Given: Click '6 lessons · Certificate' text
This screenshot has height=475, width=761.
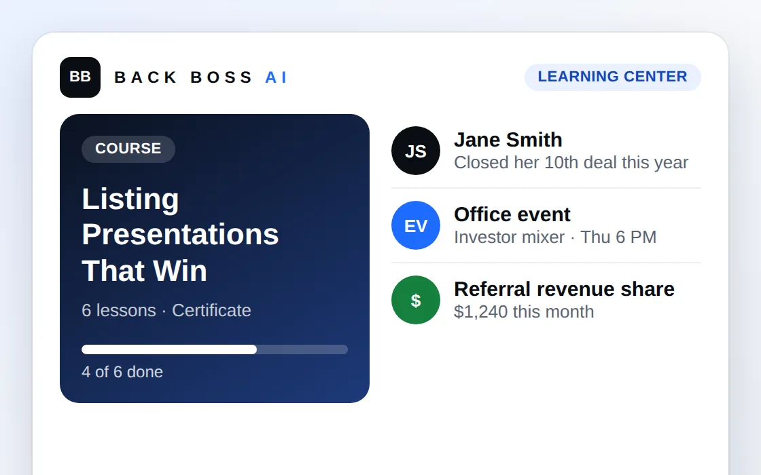Looking at the screenshot, I should click(166, 310).
